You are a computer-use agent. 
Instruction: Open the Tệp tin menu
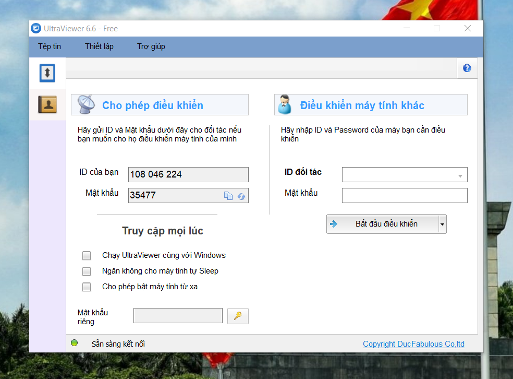coord(50,46)
